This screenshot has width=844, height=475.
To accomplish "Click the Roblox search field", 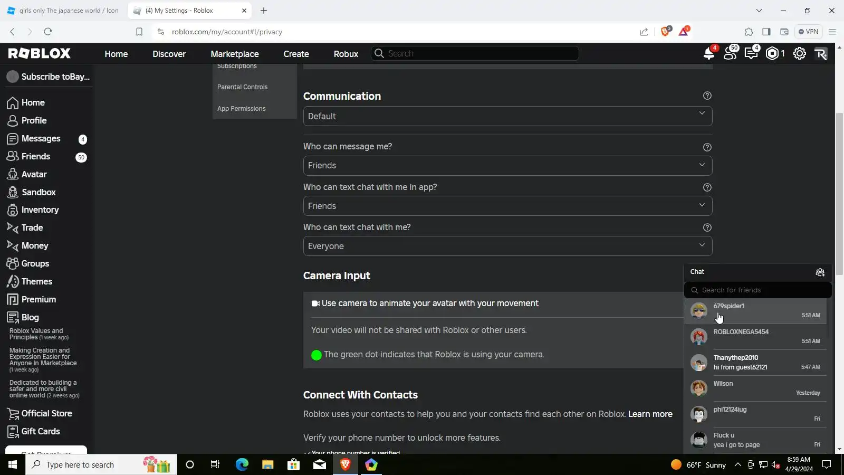I will (x=475, y=53).
